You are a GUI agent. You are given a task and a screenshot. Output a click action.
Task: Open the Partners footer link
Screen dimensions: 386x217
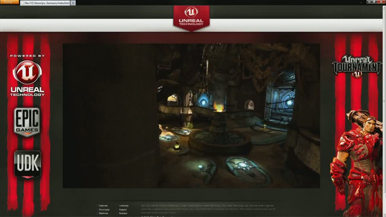[x=123, y=213]
